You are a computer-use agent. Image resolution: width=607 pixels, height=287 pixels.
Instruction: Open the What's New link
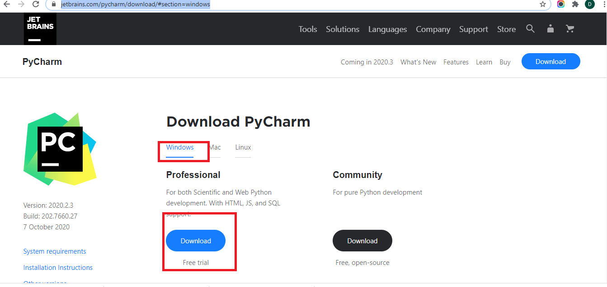tap(419, 62)
